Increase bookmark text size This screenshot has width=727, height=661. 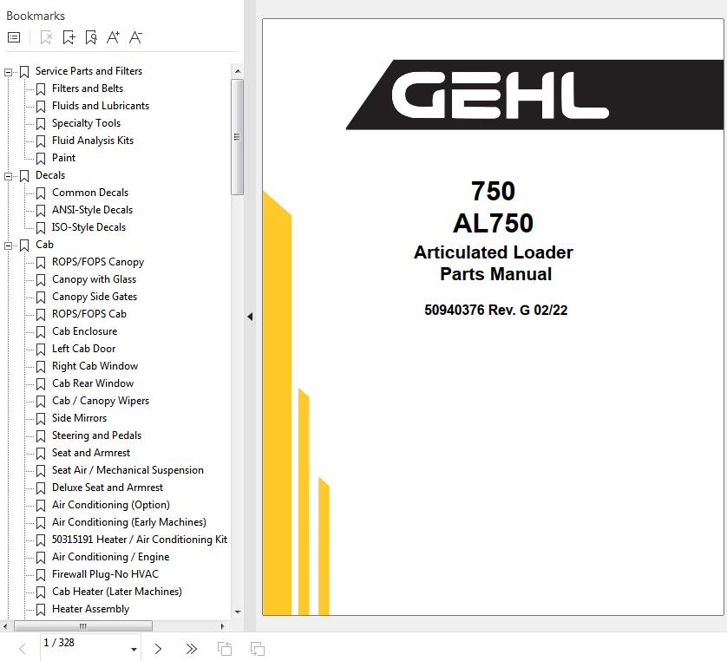113,37
